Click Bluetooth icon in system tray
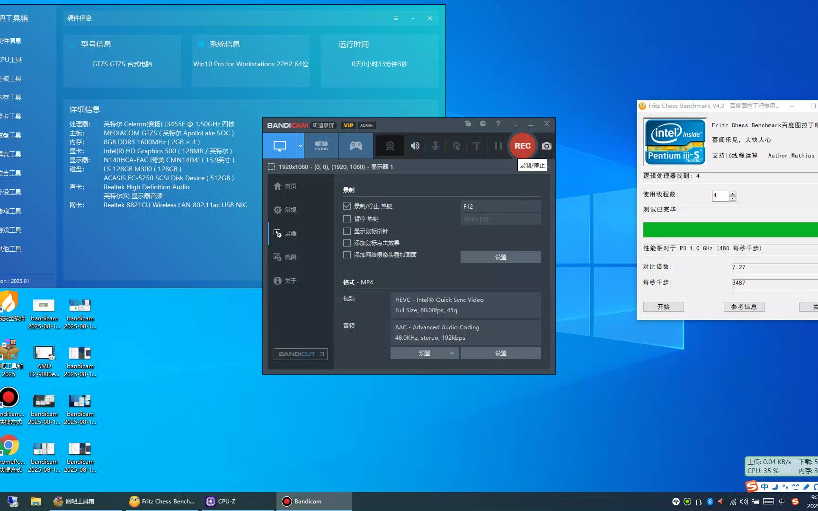 pyautogui.click(x=710, y=502)
